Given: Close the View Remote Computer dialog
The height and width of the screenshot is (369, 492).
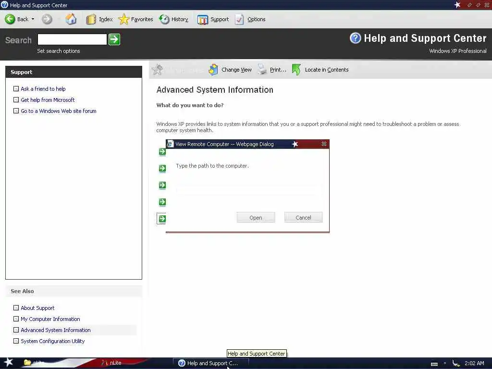Looking at the screenshot, I should coord(324,144).
